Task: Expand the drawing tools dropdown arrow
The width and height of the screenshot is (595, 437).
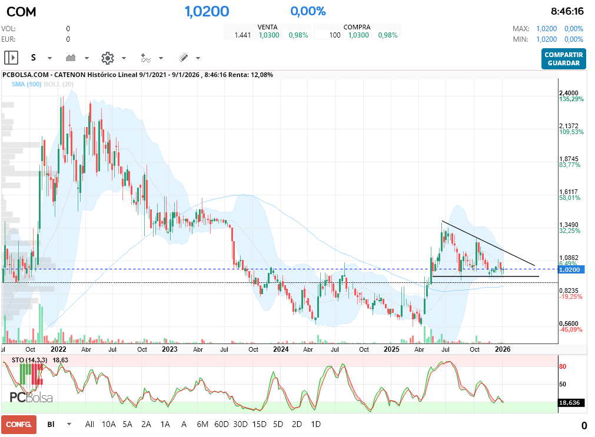Action: click(198, 58)
